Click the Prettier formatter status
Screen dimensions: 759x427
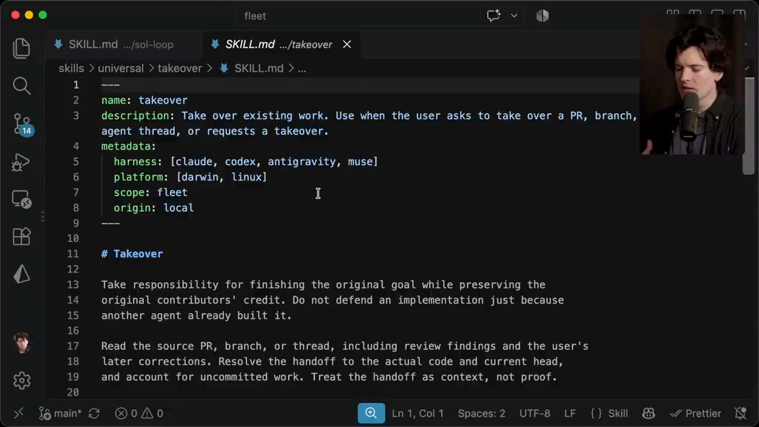point(696,413)
